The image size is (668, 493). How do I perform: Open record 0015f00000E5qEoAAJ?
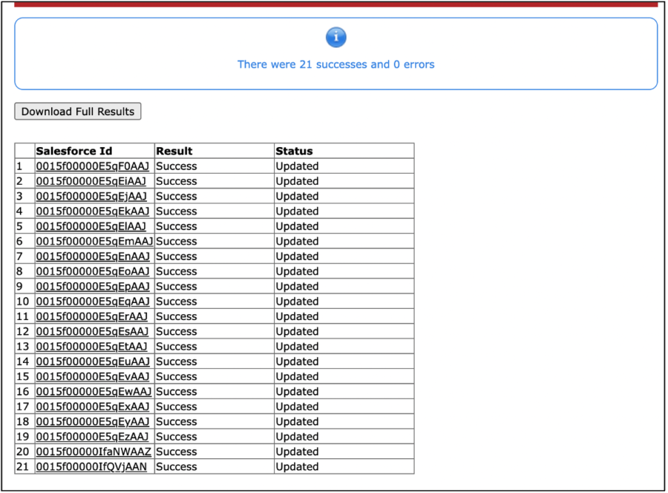tap(92, 271)
